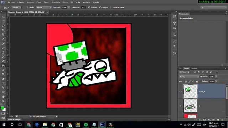This screenshot has height=128, width=228.
Task: Switch to the Capas tab
Action: (186, 68)
